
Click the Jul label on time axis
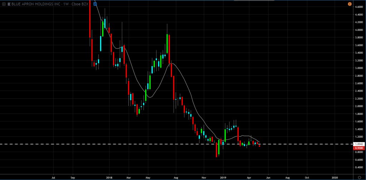click(x=53, y=177)
